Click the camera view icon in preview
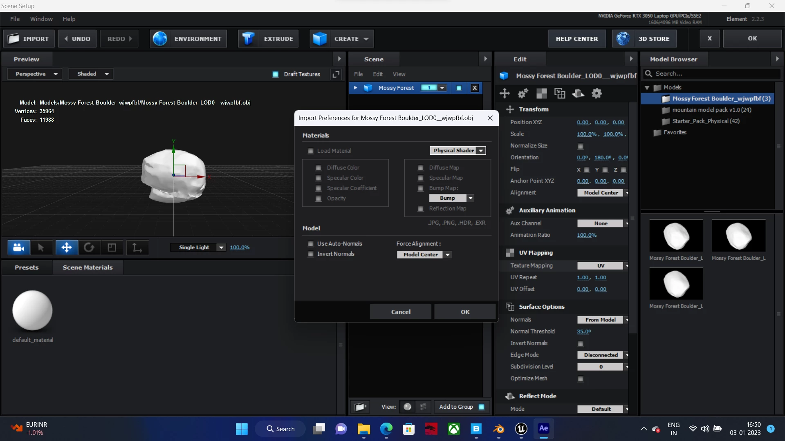This screenshot has height=441, width=785. [19, 247]
